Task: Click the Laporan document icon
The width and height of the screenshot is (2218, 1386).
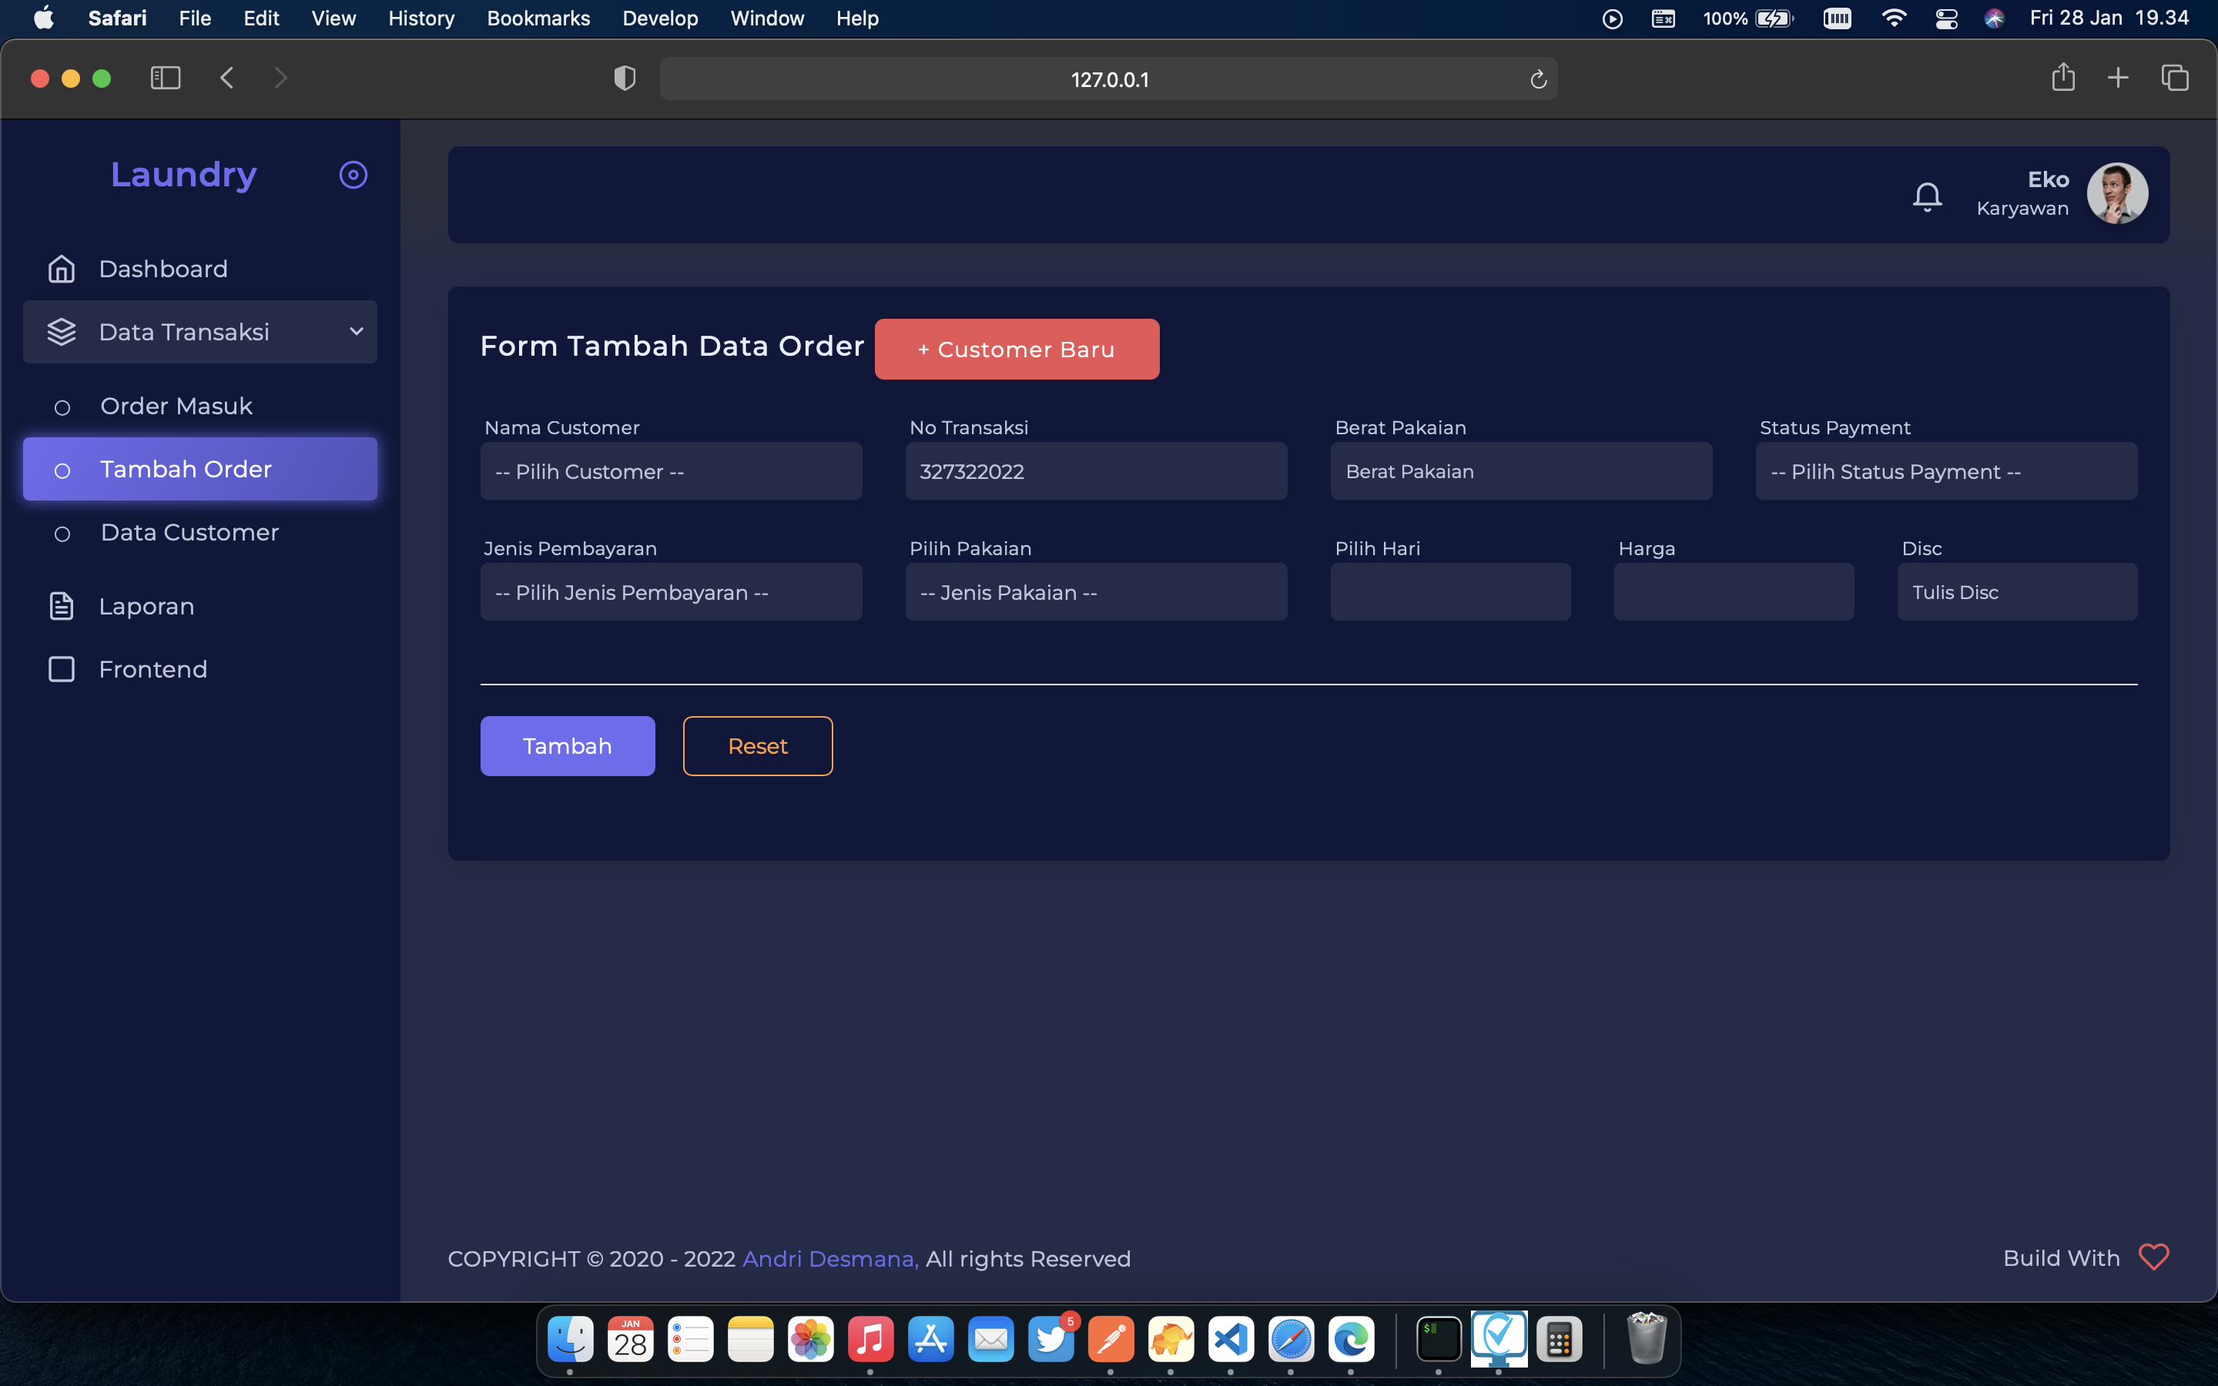Action: tap(62, 606)
